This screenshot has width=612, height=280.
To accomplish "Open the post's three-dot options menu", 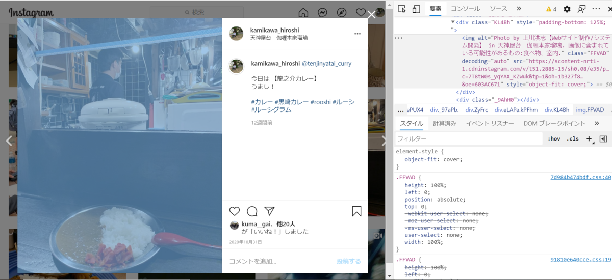I will tap(358, 34).
